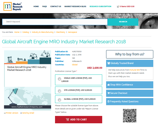Follow the Aerospace breadcrumb link
This screenshot has width=158, height=128.
(73, 32)
